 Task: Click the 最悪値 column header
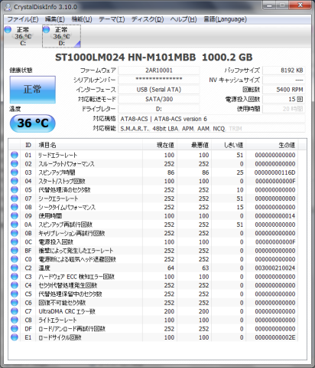[x=194, y=145]
